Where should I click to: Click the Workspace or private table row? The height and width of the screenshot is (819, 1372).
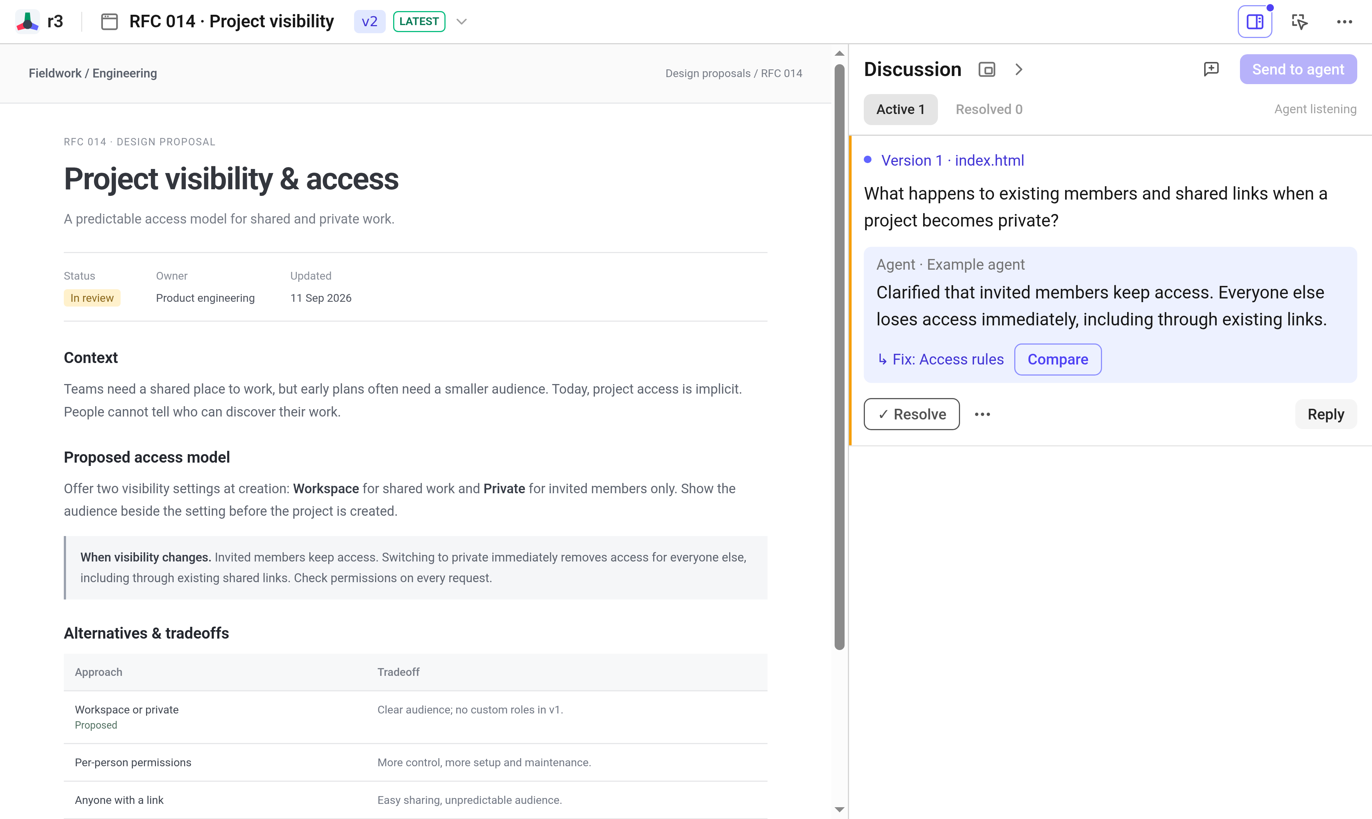[415, 717]
